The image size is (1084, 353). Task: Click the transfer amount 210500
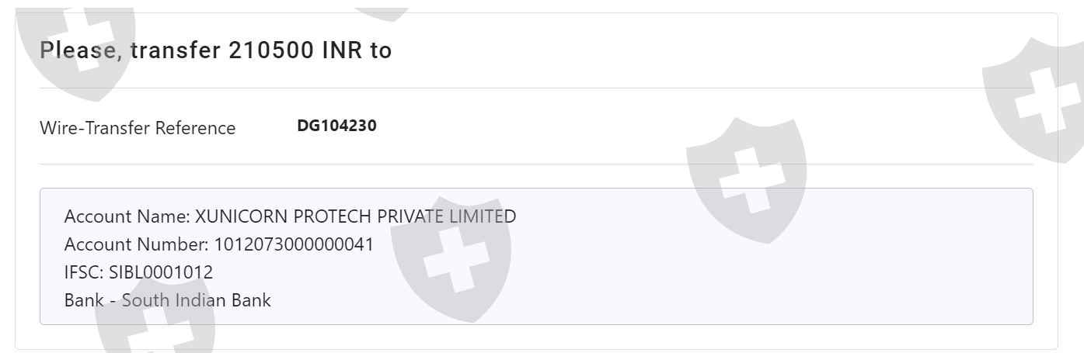click(268, 51)
